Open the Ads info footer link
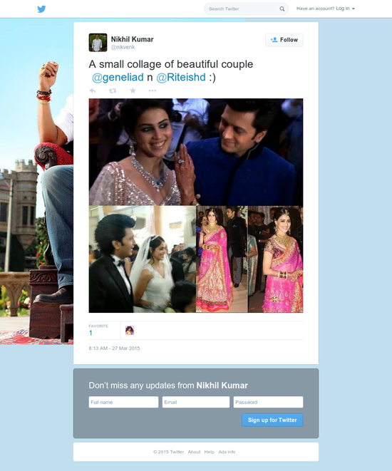 coord(227,452)
